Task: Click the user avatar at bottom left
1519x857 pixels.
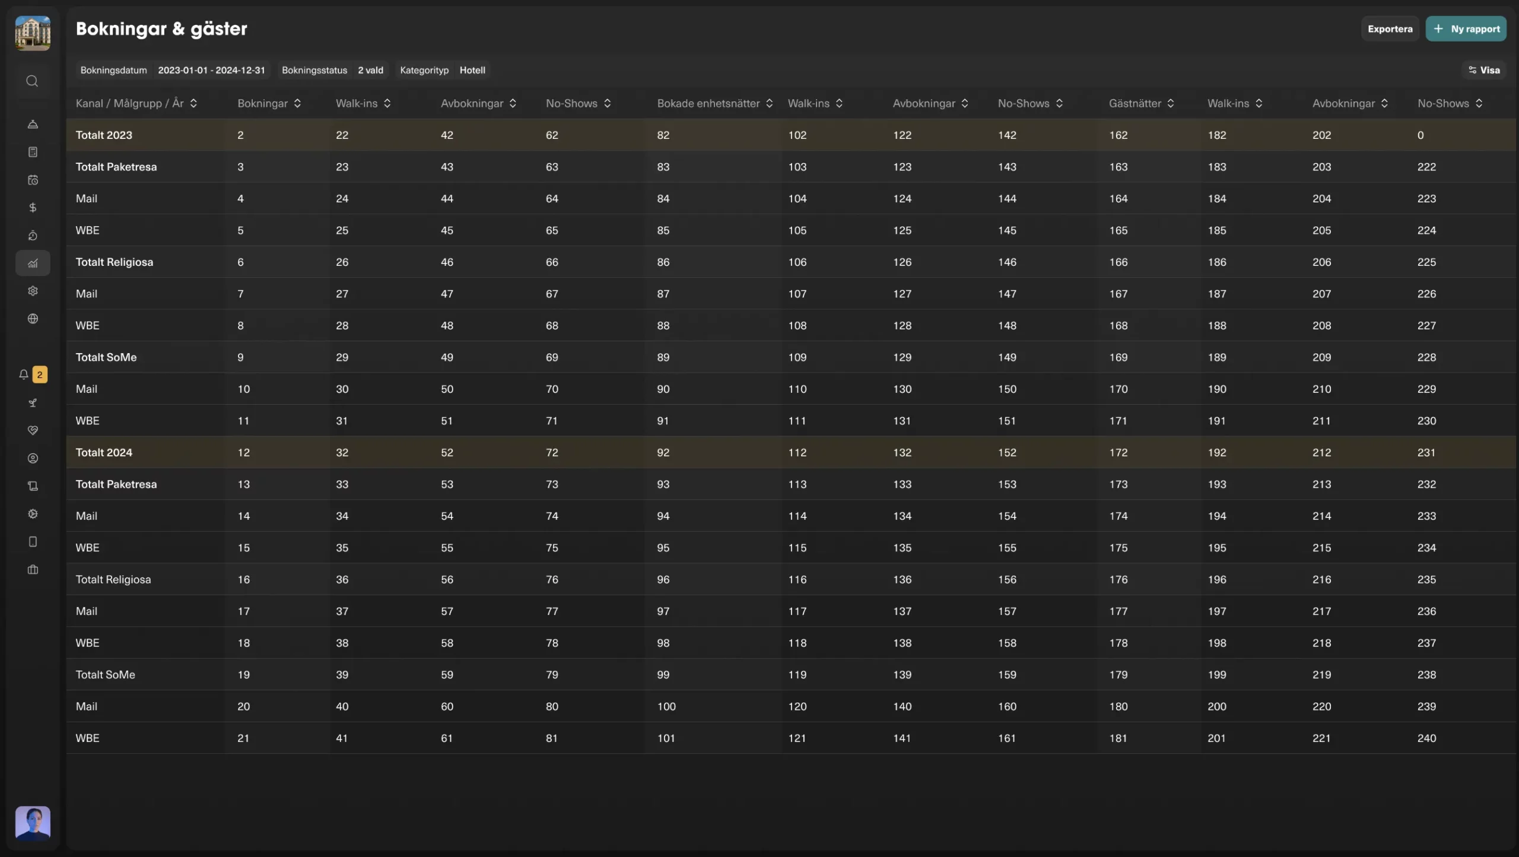Action: (x=33, y=823)
